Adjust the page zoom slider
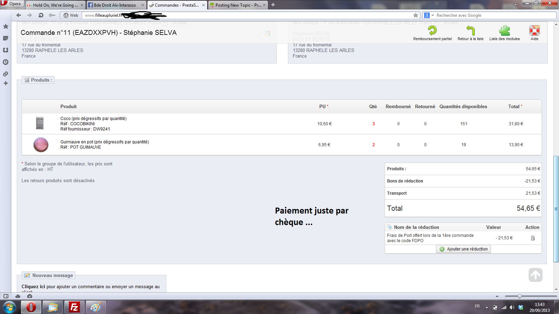 (x=520, y=296)
